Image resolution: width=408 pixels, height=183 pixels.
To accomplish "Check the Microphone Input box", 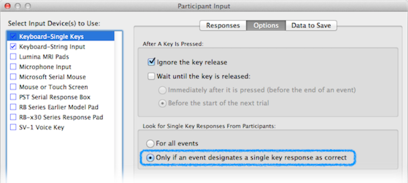I will coord(13,67).
